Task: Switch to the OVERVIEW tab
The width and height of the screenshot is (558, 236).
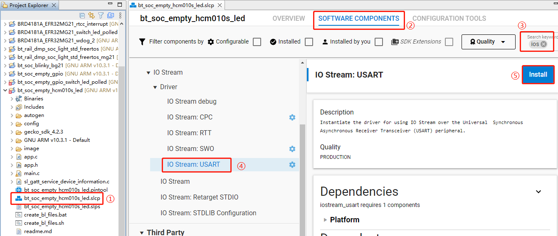Action: [x=289, y=19]
